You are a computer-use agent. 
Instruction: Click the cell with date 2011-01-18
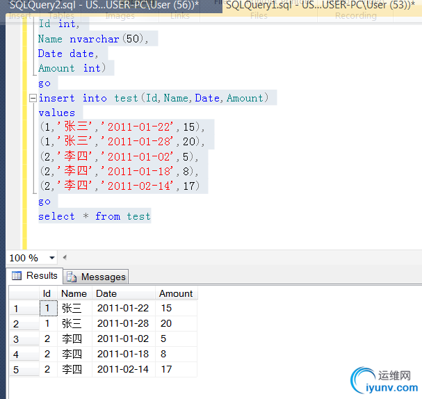coord(124,354)
